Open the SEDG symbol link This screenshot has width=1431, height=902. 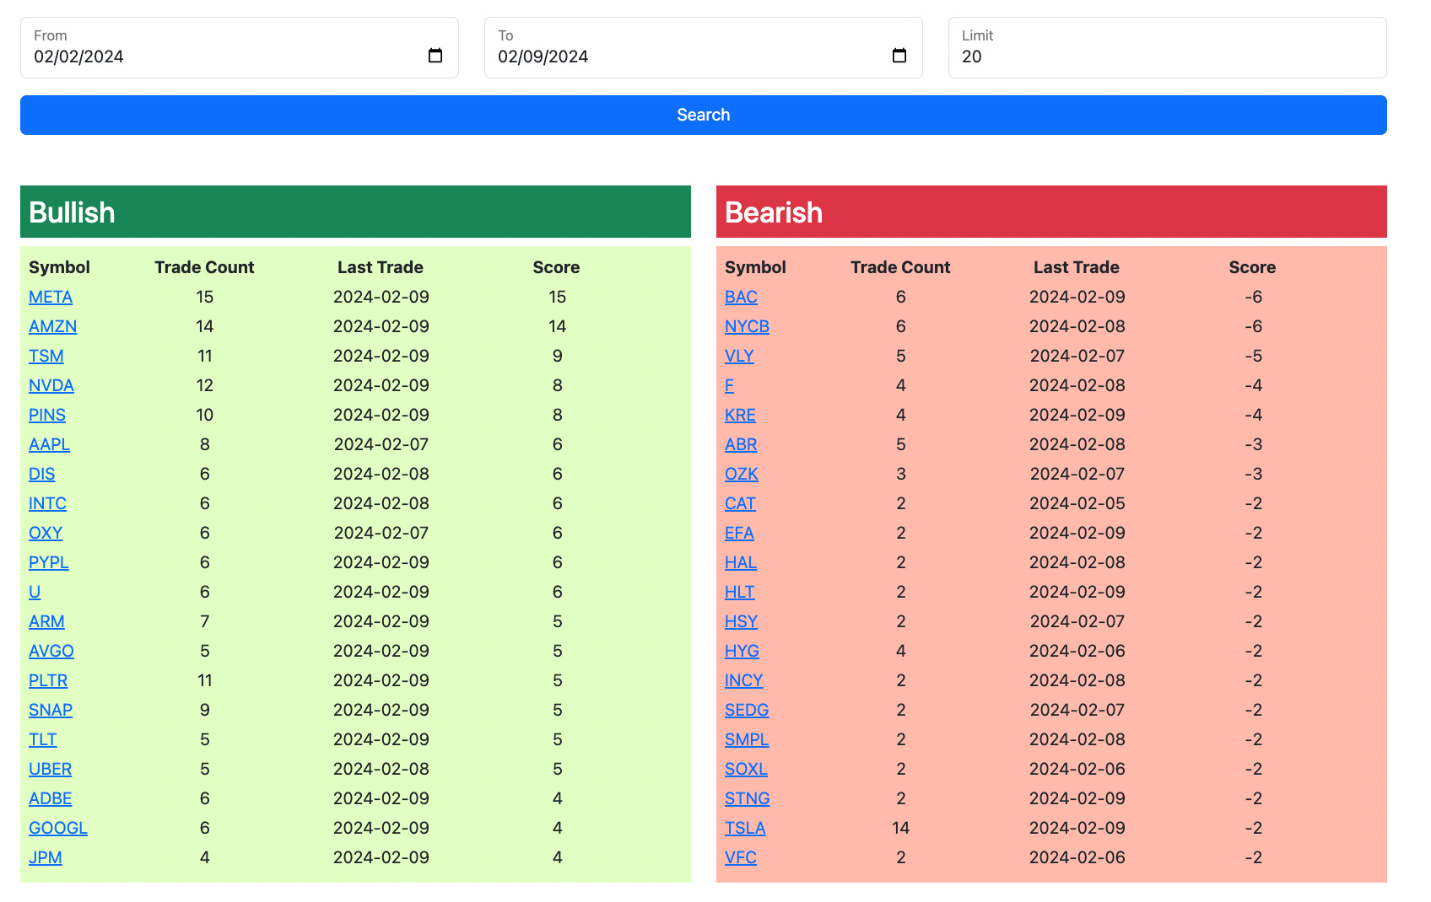pyautogui.click(x=747, y=710)
